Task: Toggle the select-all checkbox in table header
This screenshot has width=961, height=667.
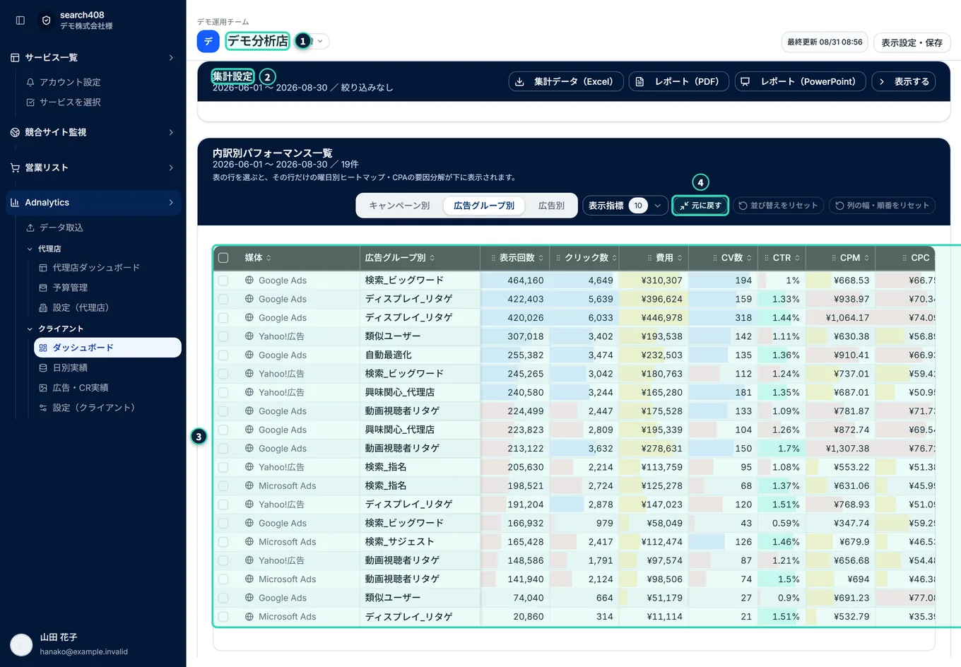Action: point(223,258)
